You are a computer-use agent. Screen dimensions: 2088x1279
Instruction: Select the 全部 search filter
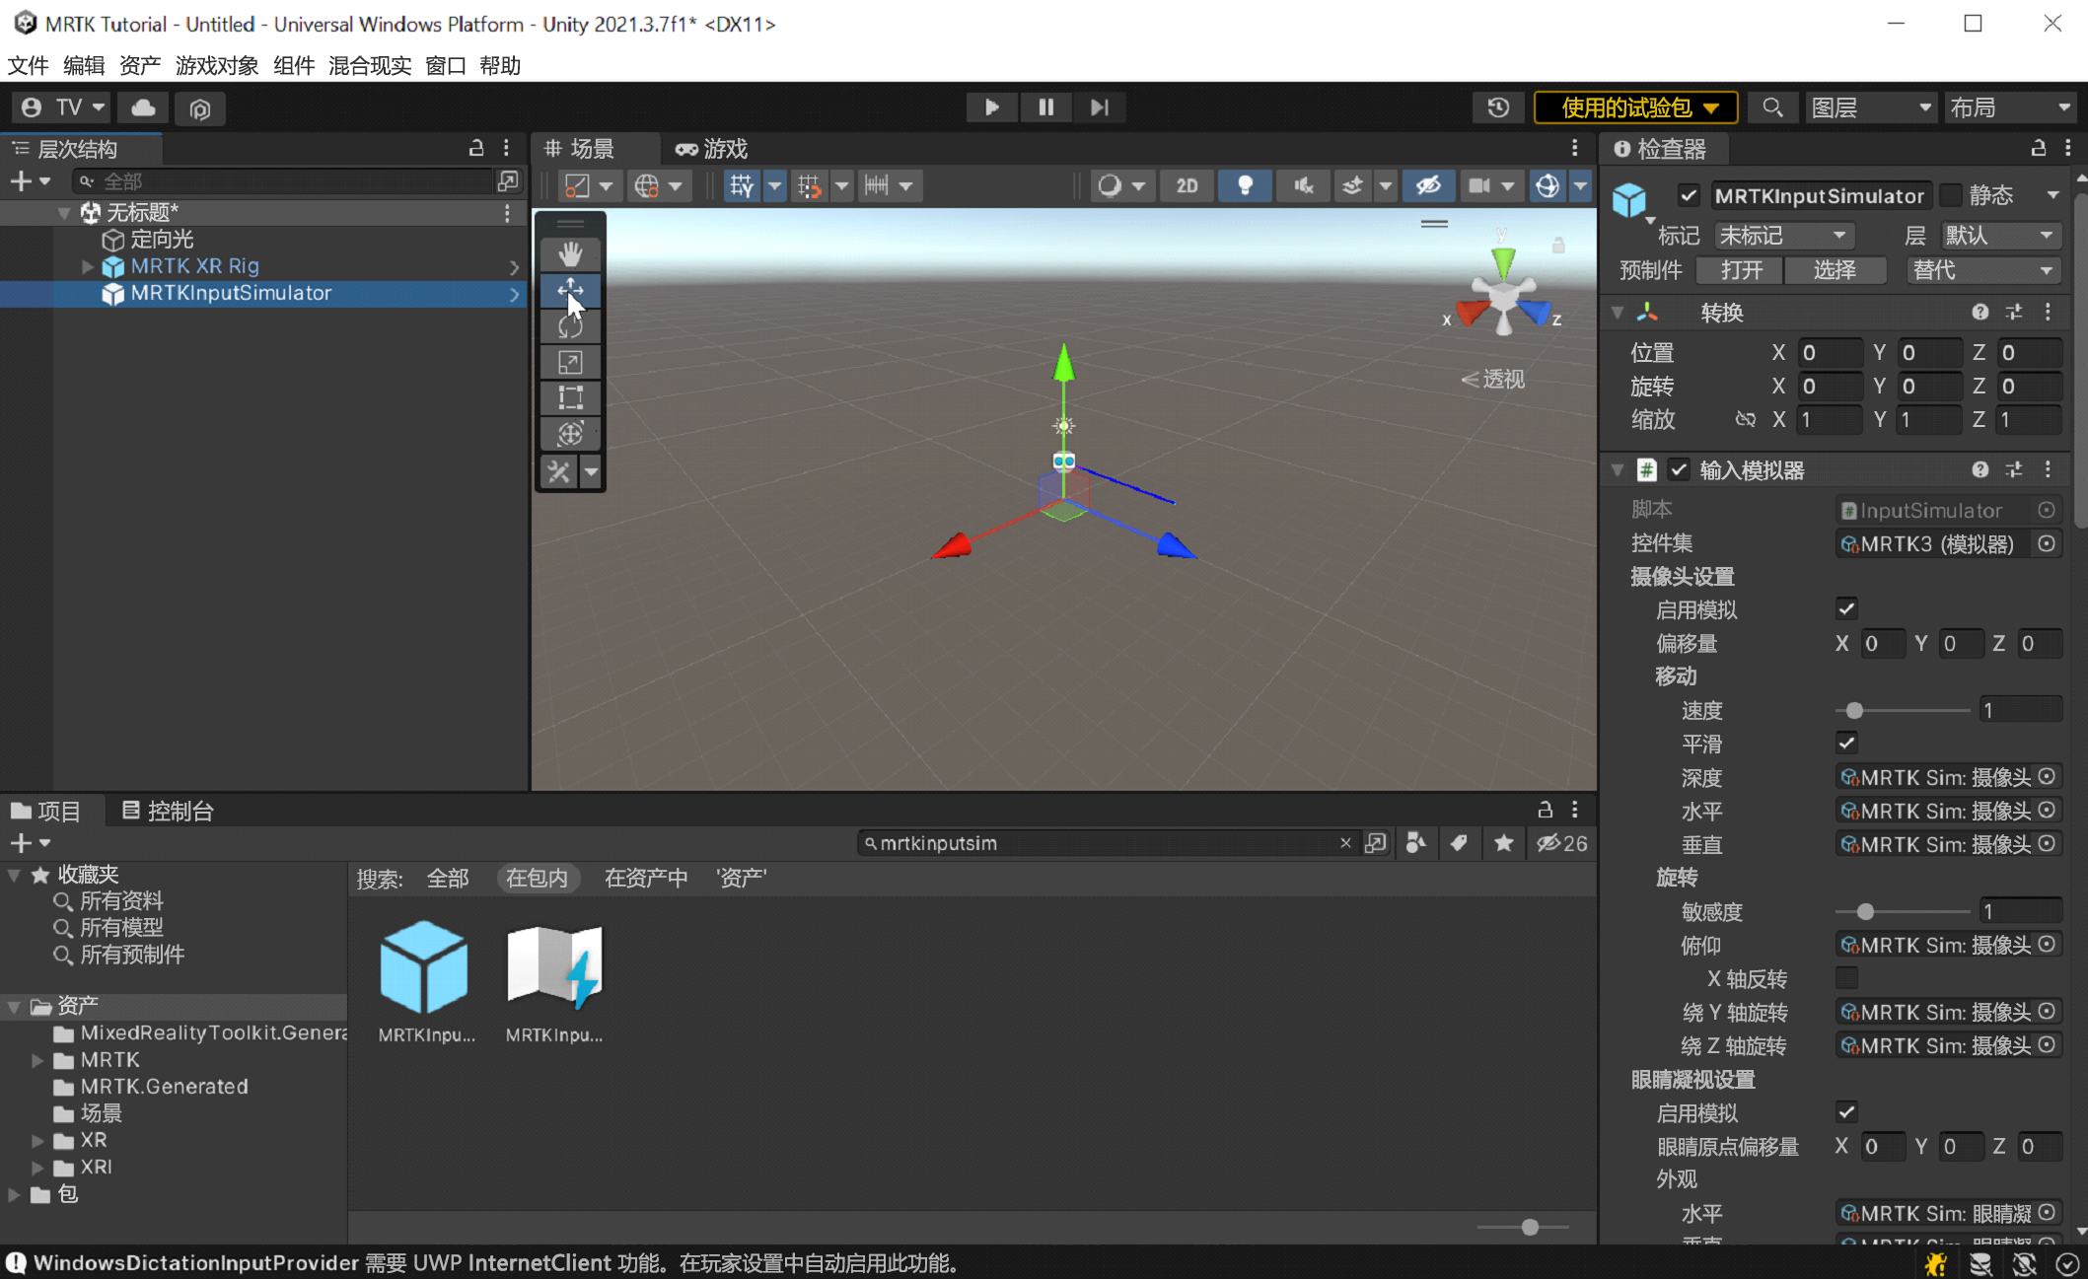448,878
